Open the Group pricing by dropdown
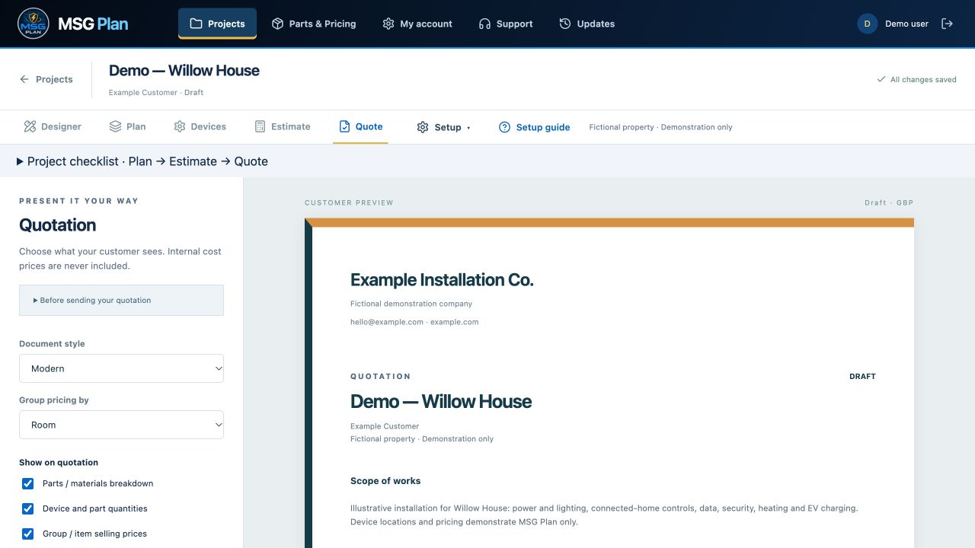The width and height of the screenshot is (975, 548). 121,425
